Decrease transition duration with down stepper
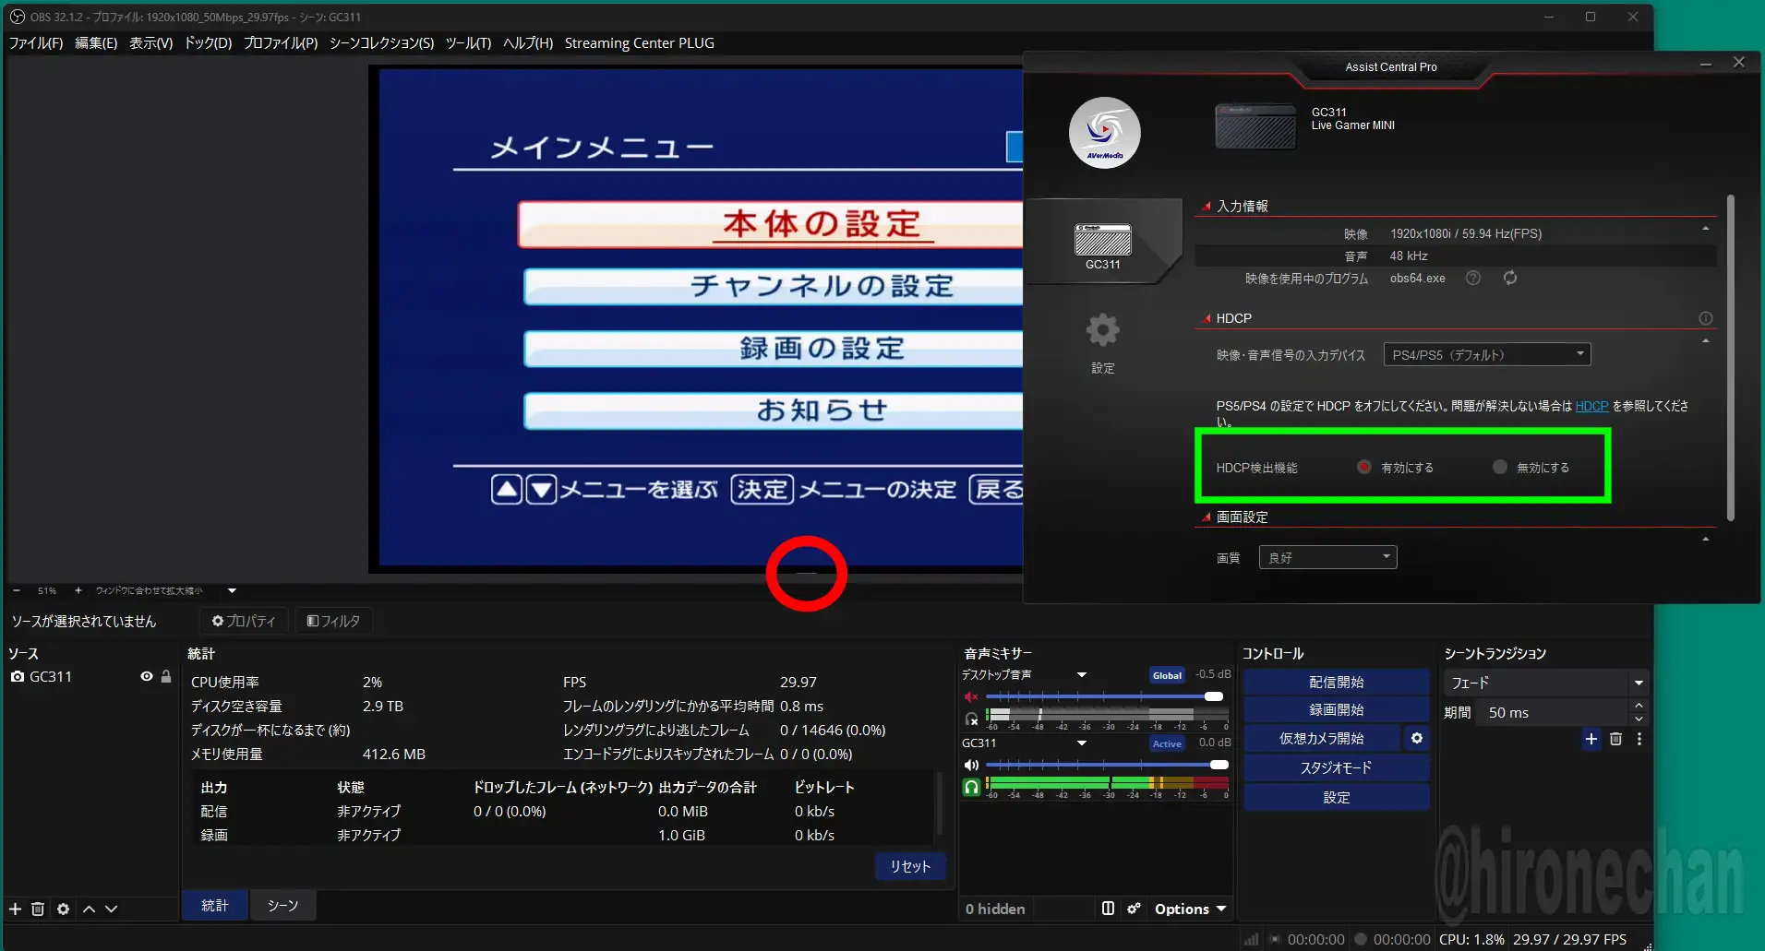Viewport: 1765px width, 951px height. (1639, 719)
